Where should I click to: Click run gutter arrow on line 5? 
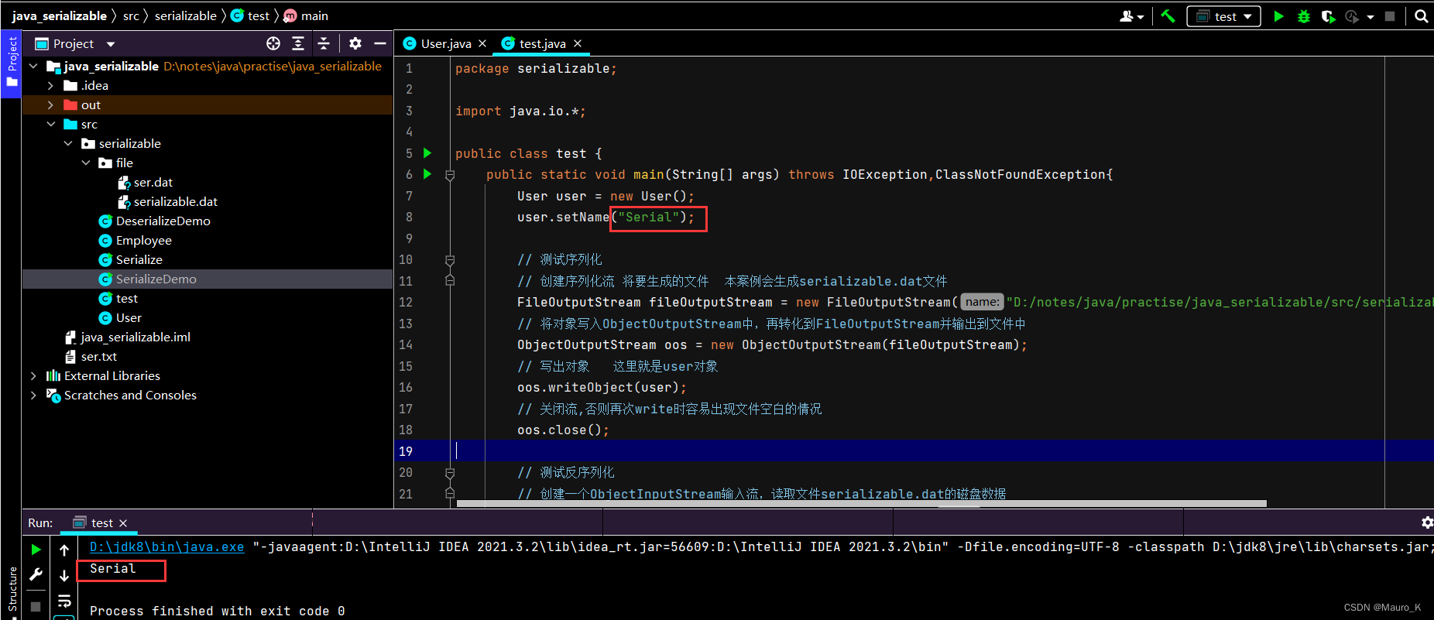[x=427, y=153]
